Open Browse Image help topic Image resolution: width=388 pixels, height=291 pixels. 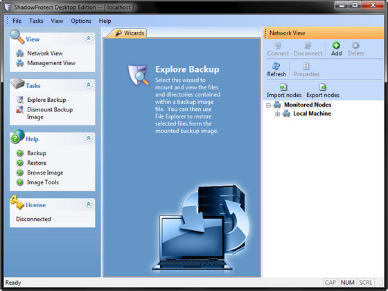tap(45, 173)
